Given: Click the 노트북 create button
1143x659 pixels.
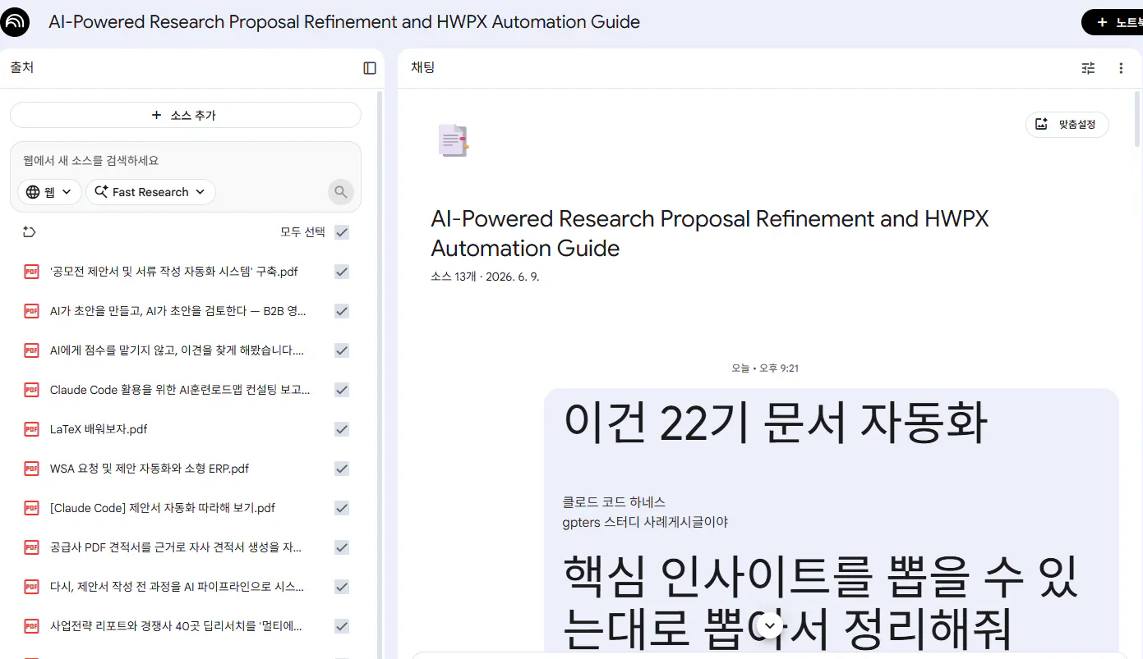Looking at the screenshot, I should [x=1113, y=23].
